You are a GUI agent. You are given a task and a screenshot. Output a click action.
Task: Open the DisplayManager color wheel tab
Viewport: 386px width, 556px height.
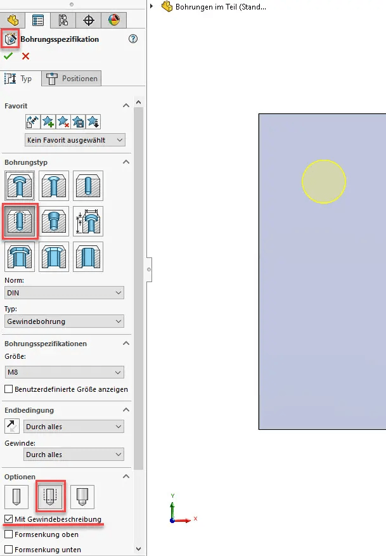(113, 20)
